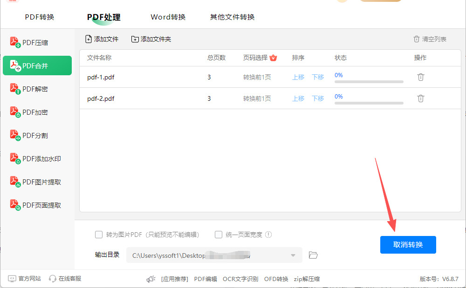
Task: Switch to the PDF转换 tab
Action: tap(40, 17)
